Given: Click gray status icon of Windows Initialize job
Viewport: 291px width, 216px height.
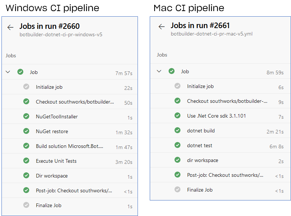Looking at the screenshot, I should [26, 87].
